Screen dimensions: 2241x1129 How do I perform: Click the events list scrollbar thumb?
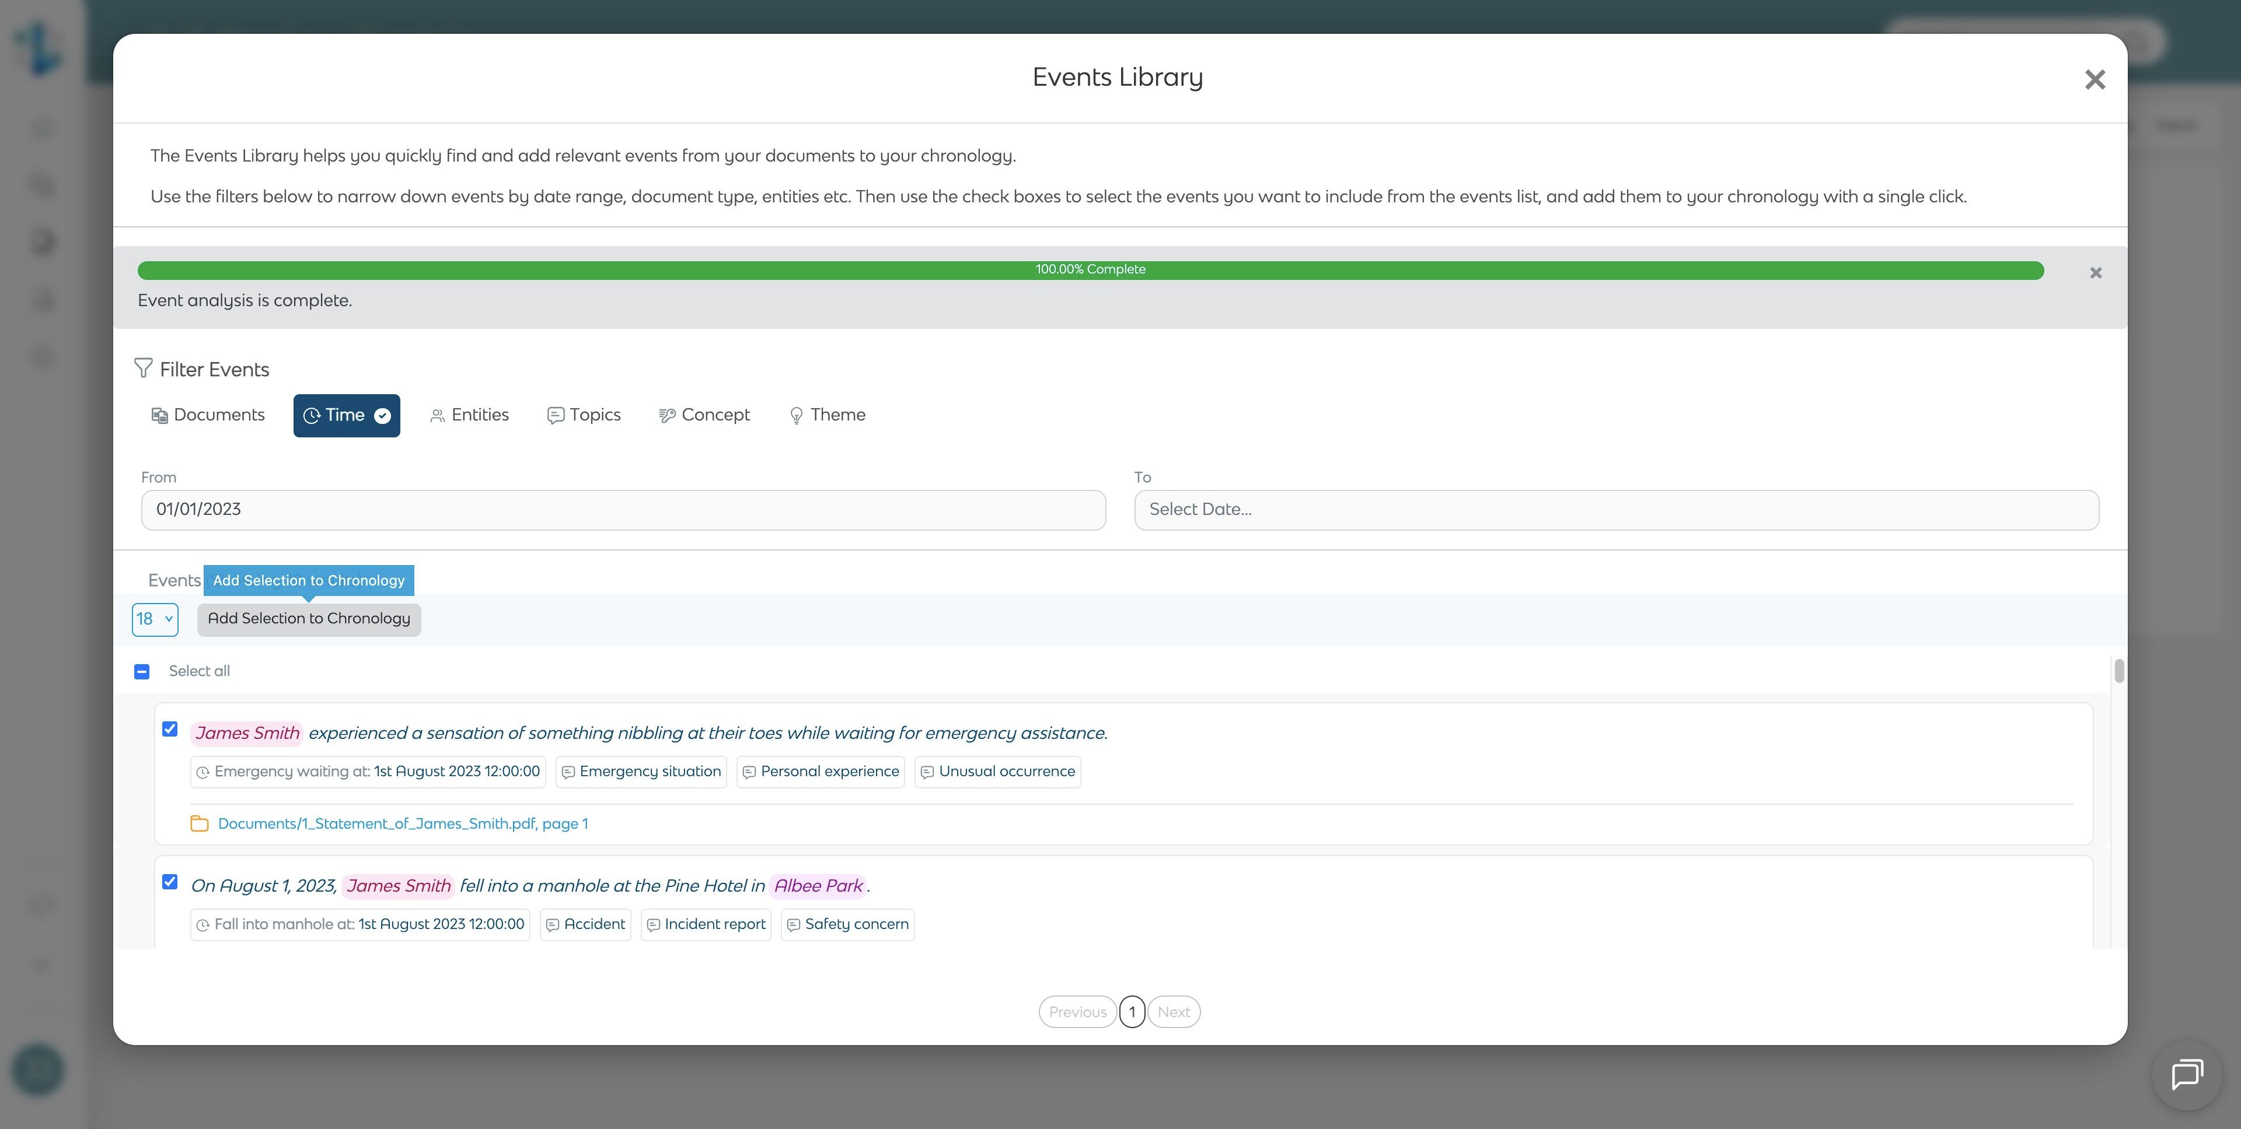pos(2118,671)
